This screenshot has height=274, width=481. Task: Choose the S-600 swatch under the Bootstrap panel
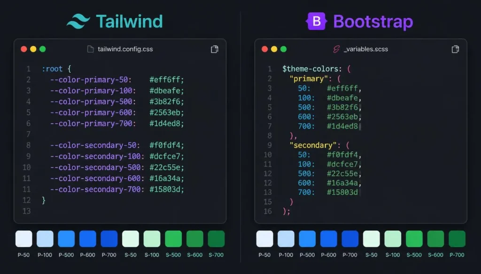point(435,239)
